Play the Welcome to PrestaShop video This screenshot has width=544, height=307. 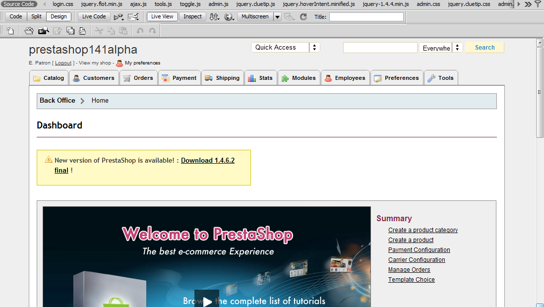[207, 301]
